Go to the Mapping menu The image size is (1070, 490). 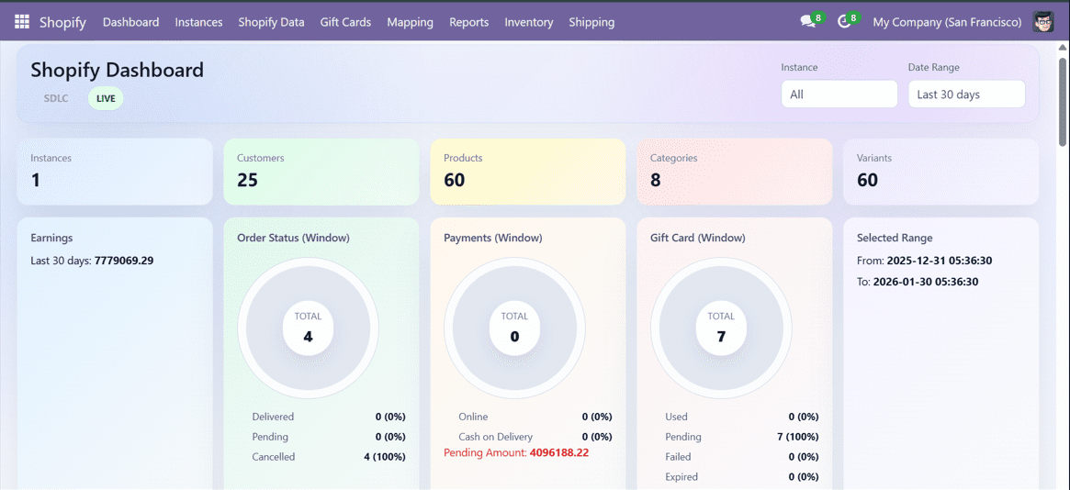click(410, 22)
